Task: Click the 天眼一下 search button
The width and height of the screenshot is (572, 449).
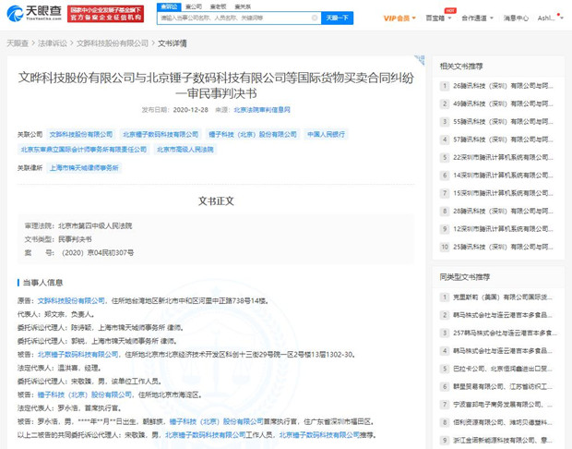Action: pos(337,18)
